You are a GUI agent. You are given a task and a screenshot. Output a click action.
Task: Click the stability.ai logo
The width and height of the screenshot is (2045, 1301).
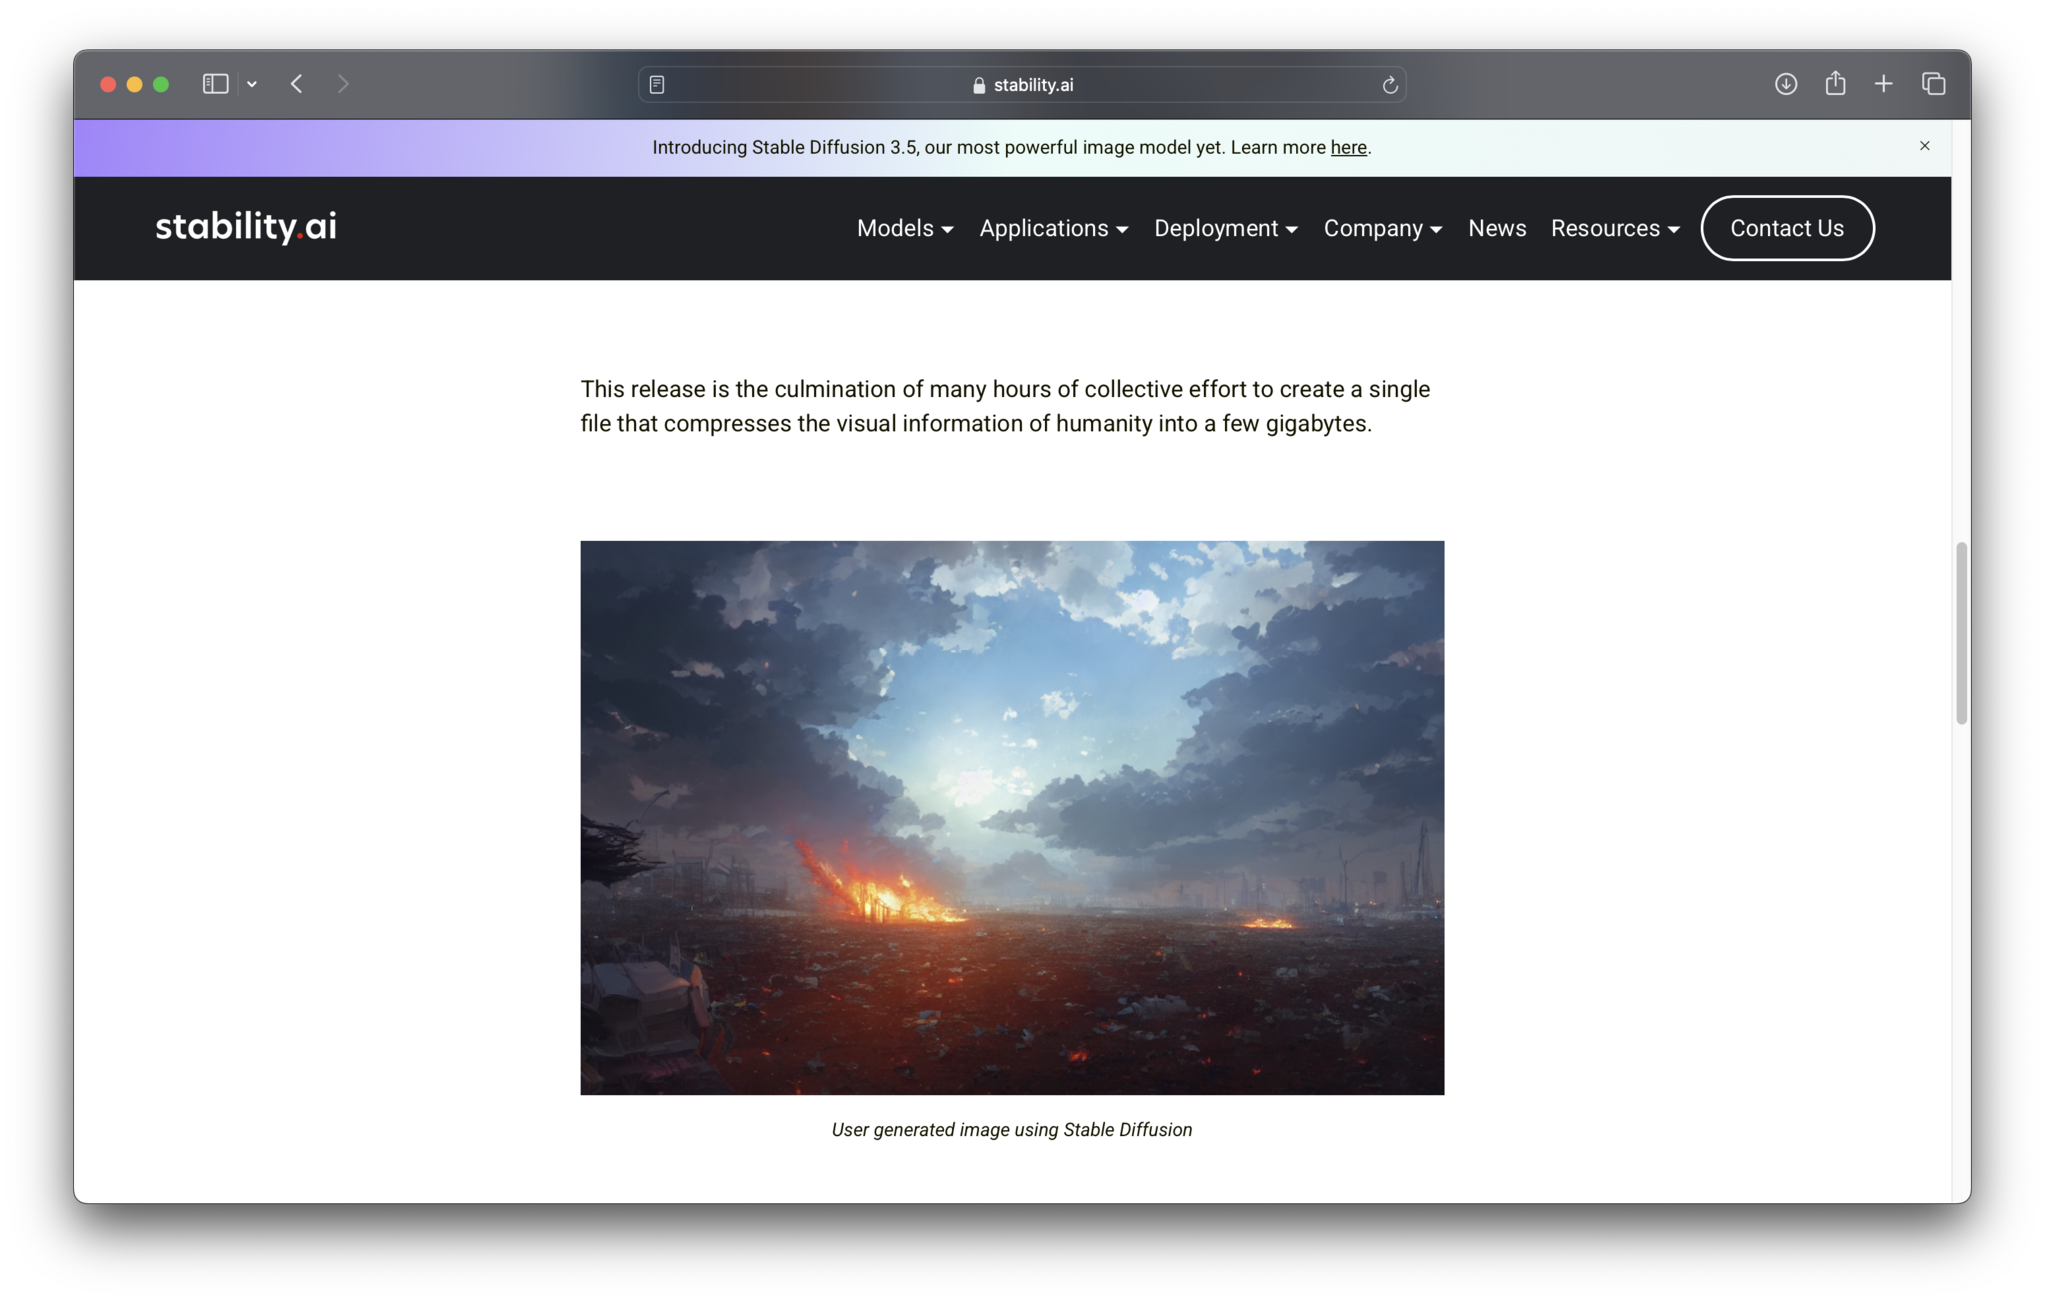[x=246, y=227]
